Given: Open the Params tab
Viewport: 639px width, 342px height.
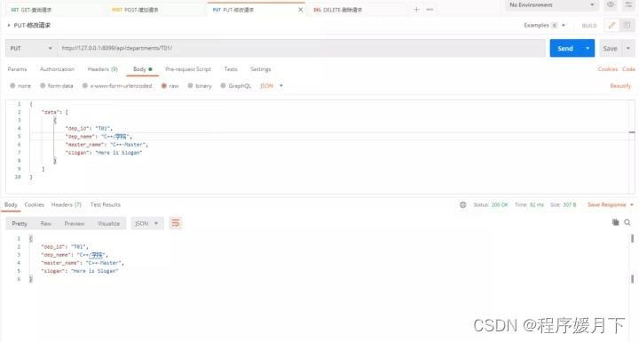Looking at the screenshot, I should pos(17,69).
